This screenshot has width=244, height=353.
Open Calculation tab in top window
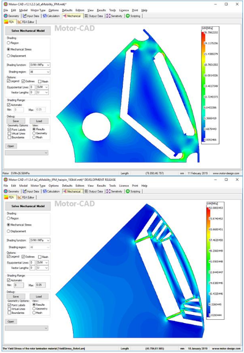(x=51, y=16)
